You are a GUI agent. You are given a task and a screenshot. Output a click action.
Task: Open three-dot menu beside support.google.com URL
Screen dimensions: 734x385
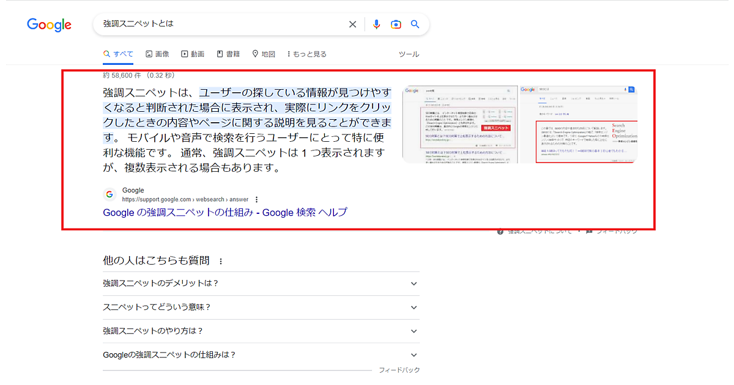(x=257, y=199)
